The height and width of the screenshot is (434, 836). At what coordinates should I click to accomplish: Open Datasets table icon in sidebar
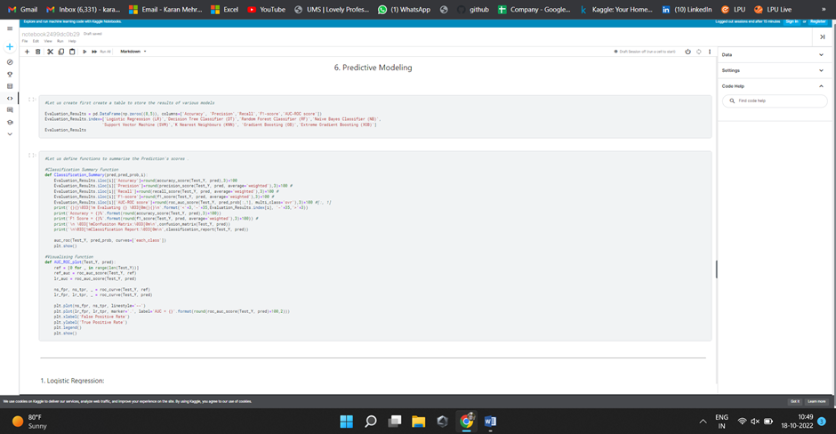tap(10, 86)
